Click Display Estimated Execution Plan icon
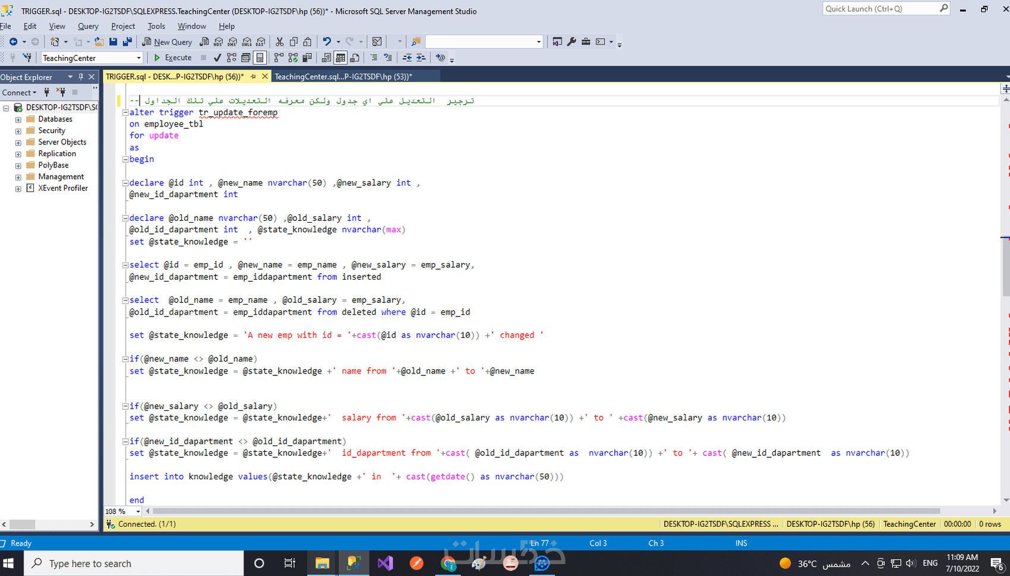The width and height of the screenshot is (1010, 576). tap(232, 58)
